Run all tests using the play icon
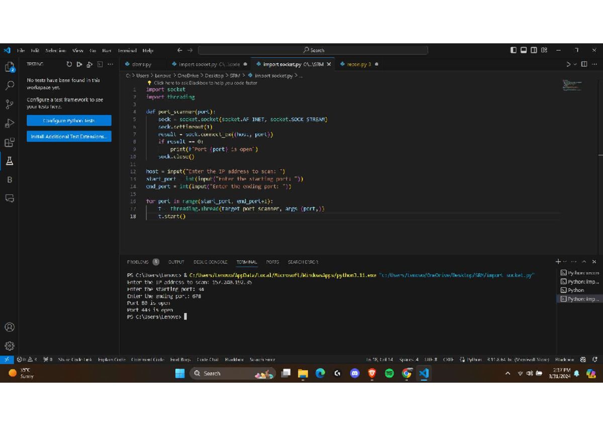 (78, 64)
